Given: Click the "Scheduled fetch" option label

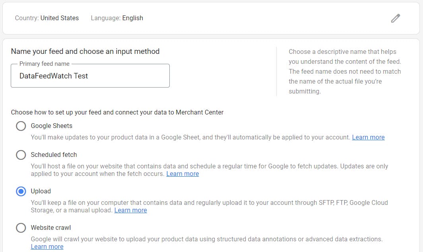Looking at the screenshot, I should pyautogui.click(x=54, y=155).
